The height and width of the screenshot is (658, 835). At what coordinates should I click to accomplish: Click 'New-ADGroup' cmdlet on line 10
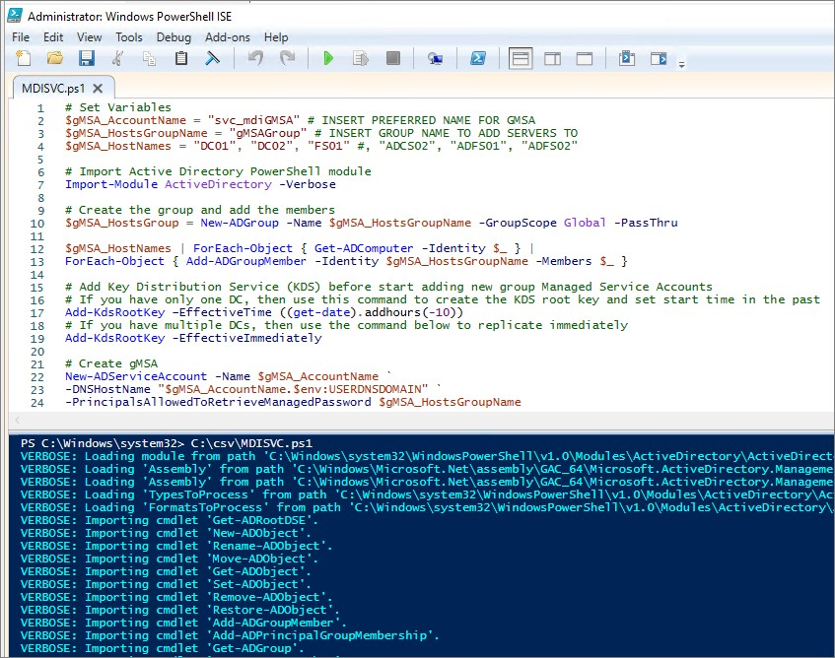[240, 223]
